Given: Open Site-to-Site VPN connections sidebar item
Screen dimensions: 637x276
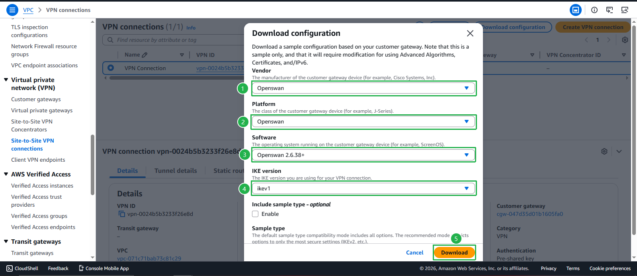Looking at the screenshot, I should 33,145.
